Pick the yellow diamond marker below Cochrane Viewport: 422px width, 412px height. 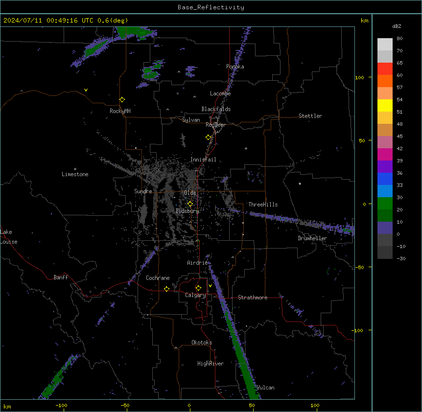point(166,289)
